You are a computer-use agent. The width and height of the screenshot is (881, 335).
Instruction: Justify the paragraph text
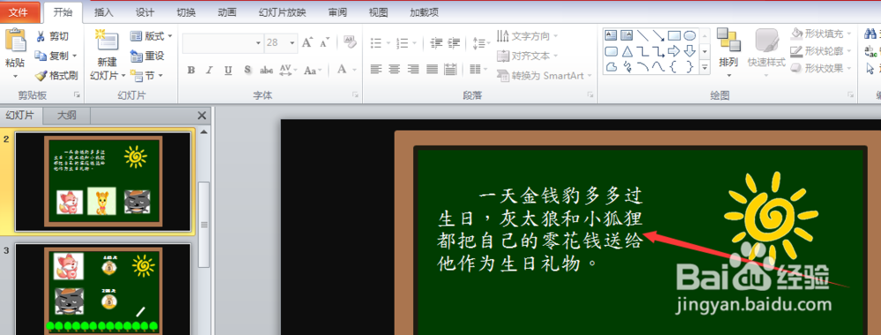[432, 69]
